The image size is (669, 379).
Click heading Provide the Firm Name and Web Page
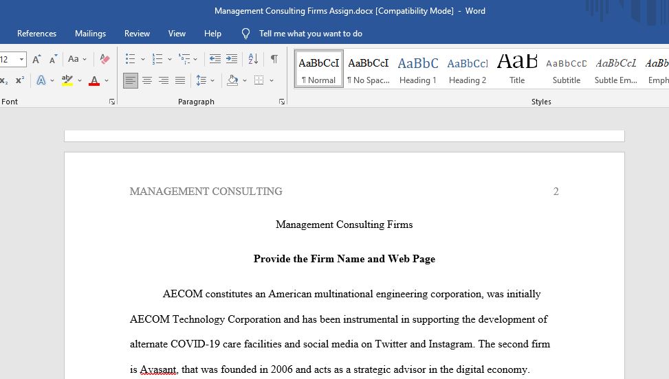pos(344,259)
